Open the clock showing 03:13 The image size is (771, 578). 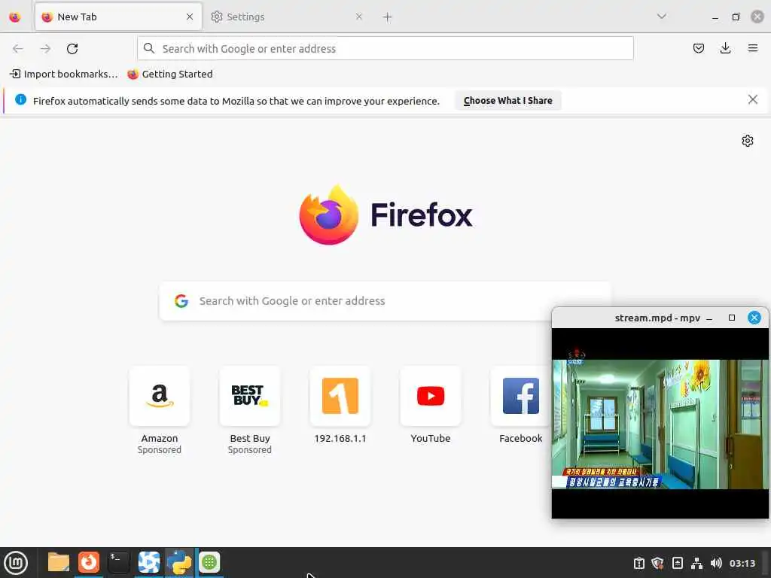click(x=742, y=563)
